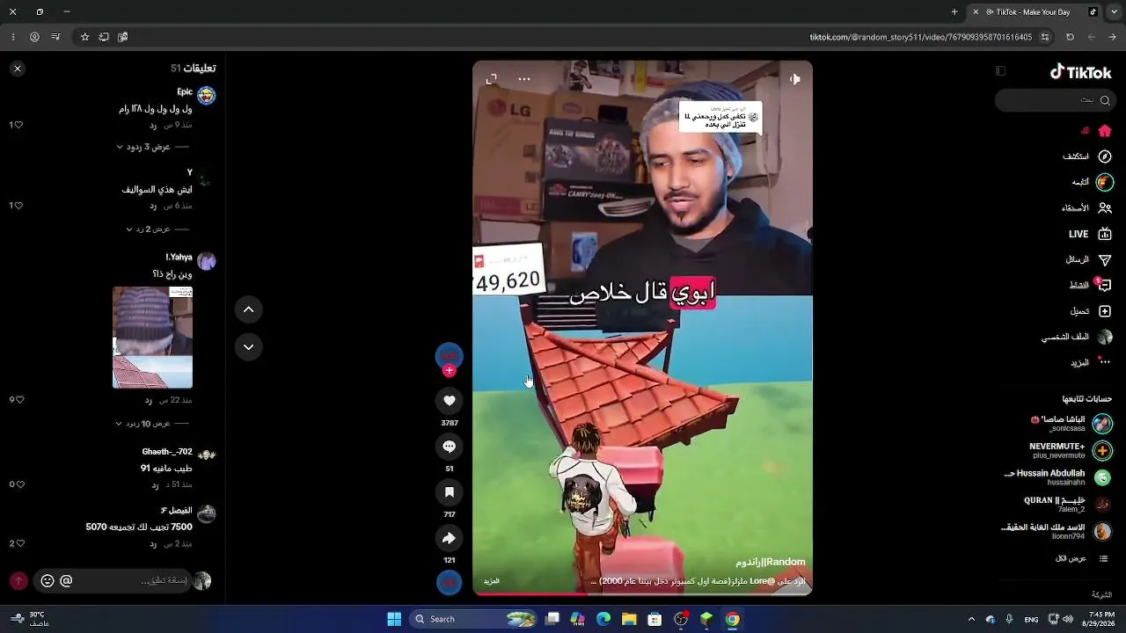This screenshot has width=1126, height=633.
Task: Like the comment by الفيصل
Action: tap(18, 543)
